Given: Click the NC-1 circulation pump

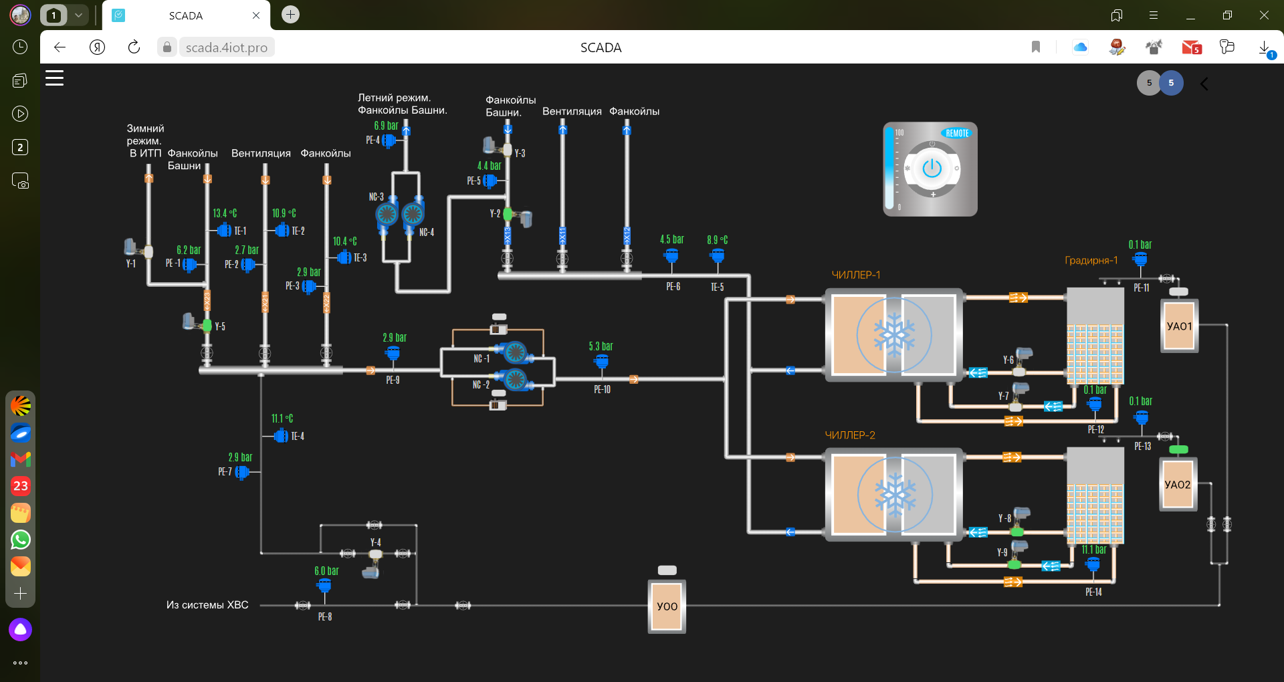Looking at the screenshot, I should [514, 352].
